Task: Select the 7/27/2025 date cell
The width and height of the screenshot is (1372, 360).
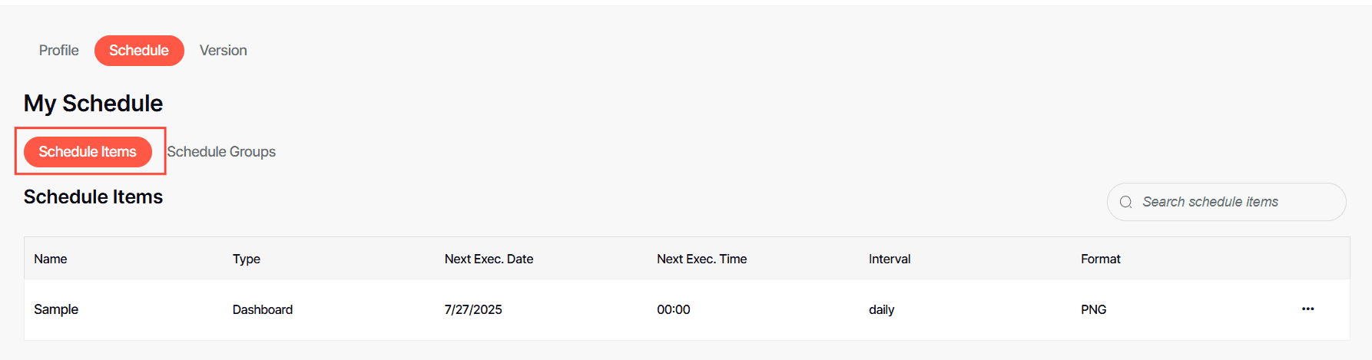Action: (x=473, y=309)
